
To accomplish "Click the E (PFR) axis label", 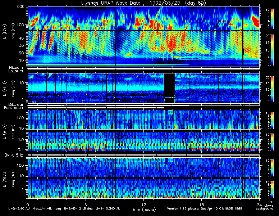I will (x=5, y=88).
